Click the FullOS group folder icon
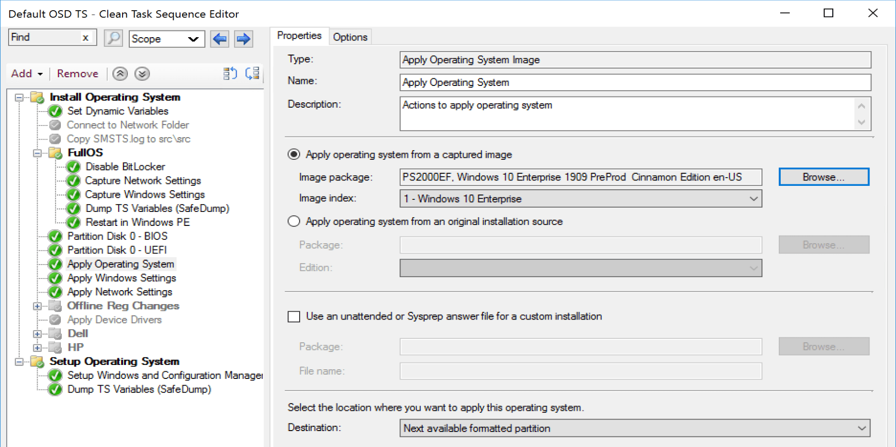Viewport: 896px width, 447px height. click(55, 153)
